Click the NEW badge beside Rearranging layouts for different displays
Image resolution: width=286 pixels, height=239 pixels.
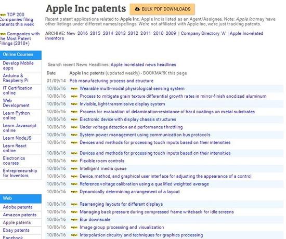pyautogui.click(x=74, y=204)
